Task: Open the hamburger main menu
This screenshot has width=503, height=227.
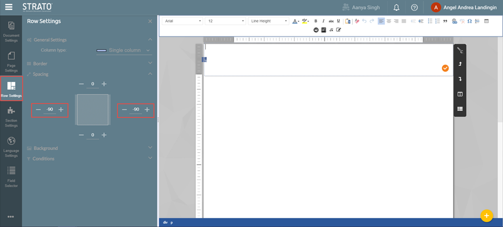Action: pyautogui.click(x=9, y=8)
